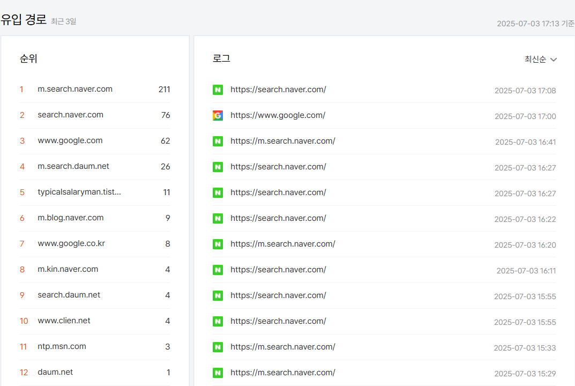Click the 2025-07-03 17:13 기준 timestamp
The image size is (575, 386).
536,24
